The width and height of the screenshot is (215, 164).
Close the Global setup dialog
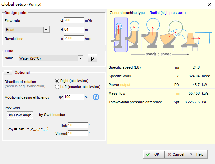[210, 4]
